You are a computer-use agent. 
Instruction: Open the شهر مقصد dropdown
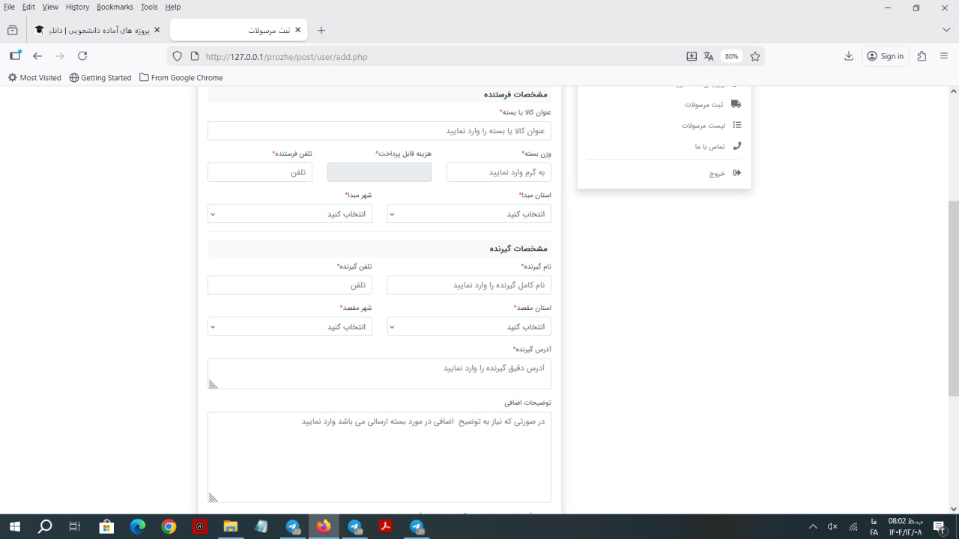tap(289, 326)
